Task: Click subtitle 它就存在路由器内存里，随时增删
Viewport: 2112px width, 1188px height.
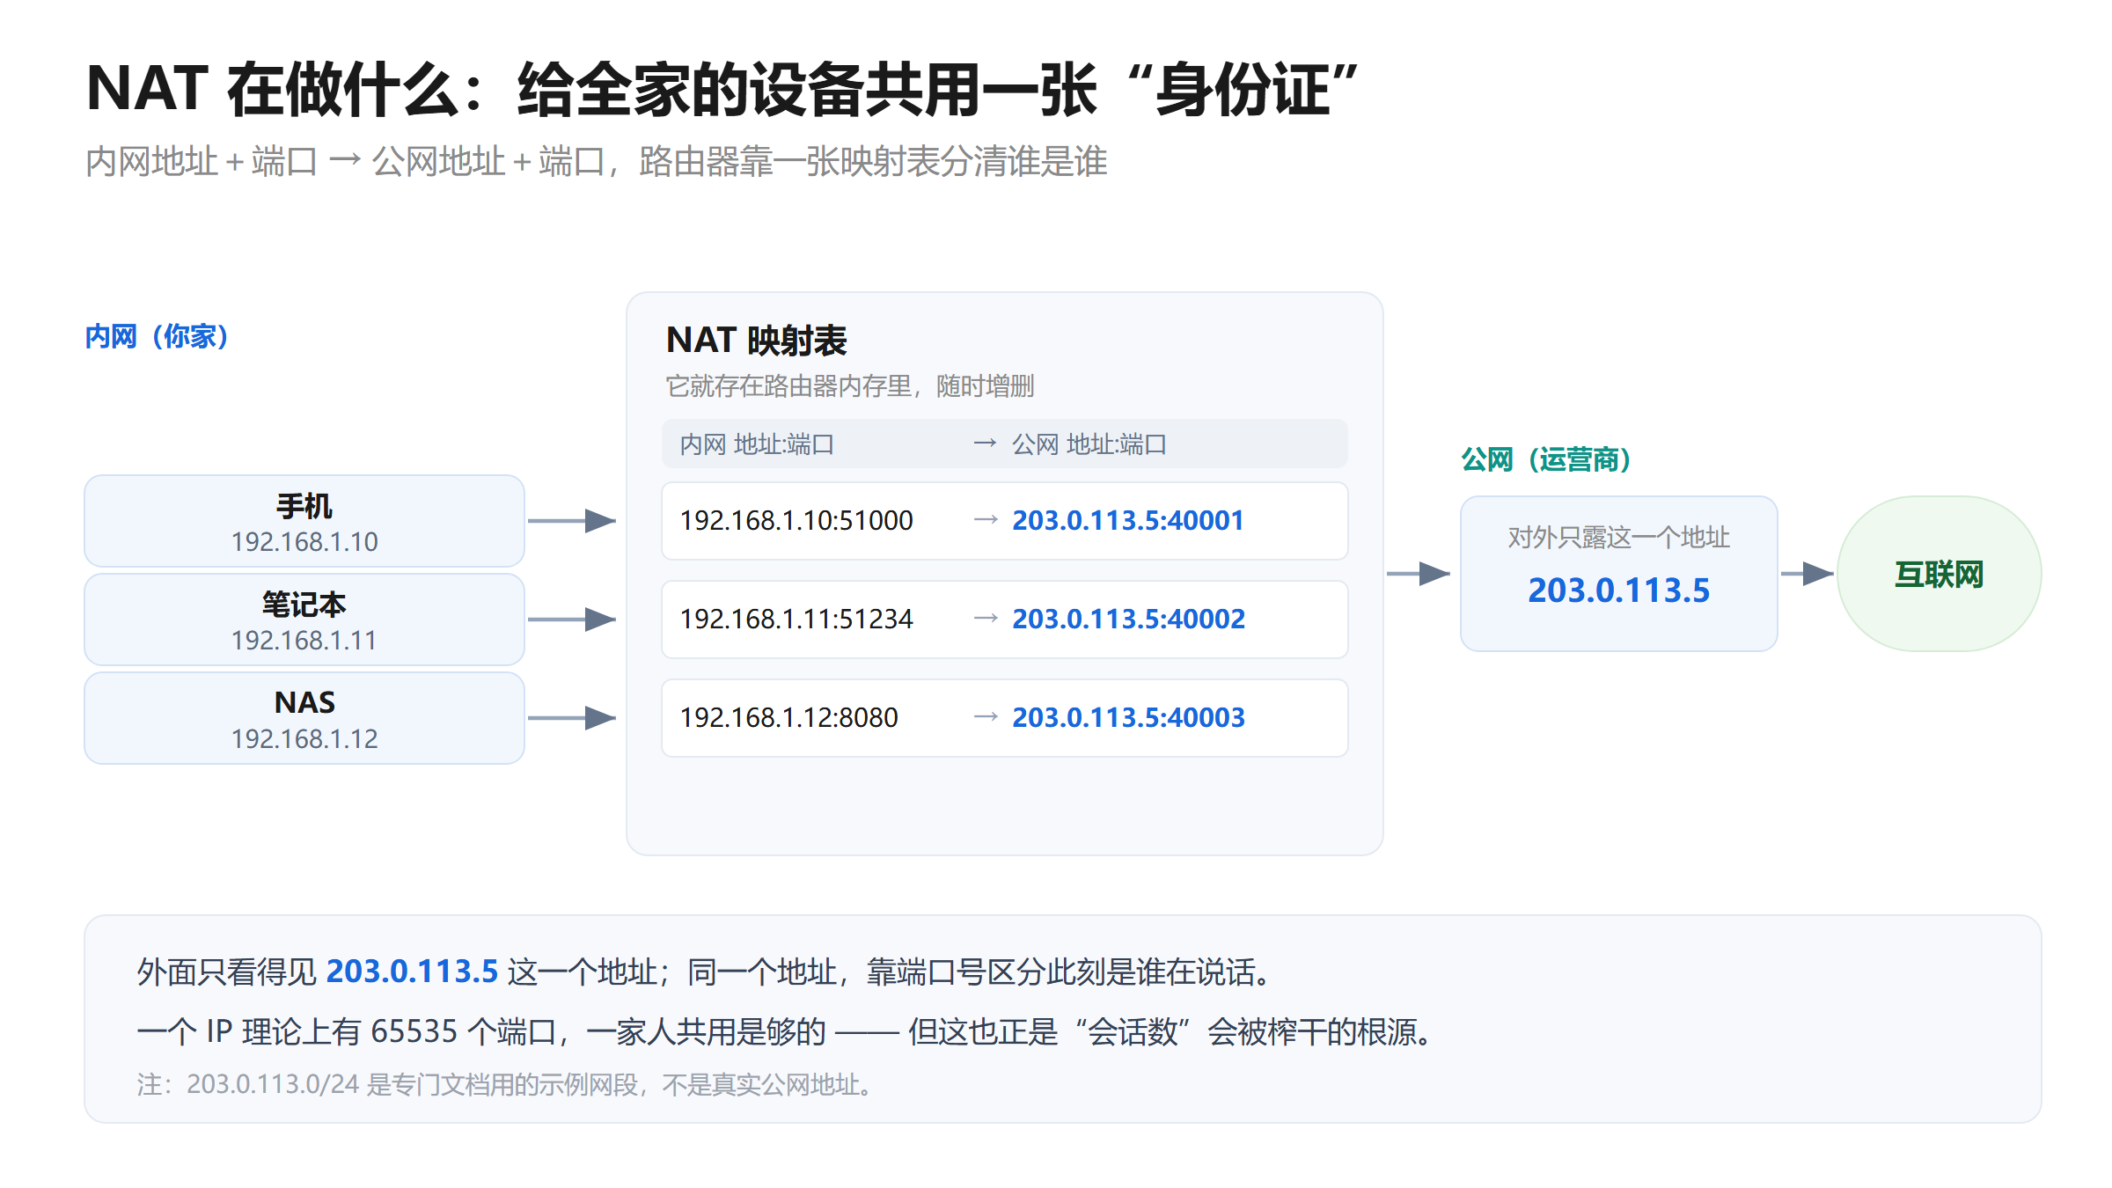Action: pos(850,386)
